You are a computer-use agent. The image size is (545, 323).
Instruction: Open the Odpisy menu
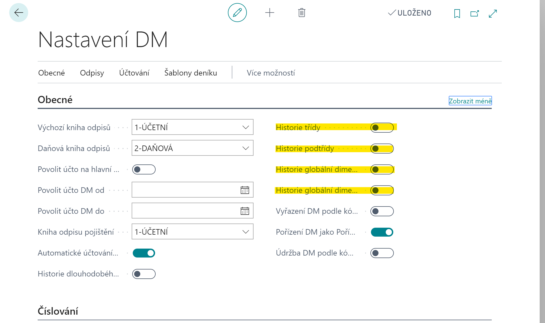pos(92,73)
